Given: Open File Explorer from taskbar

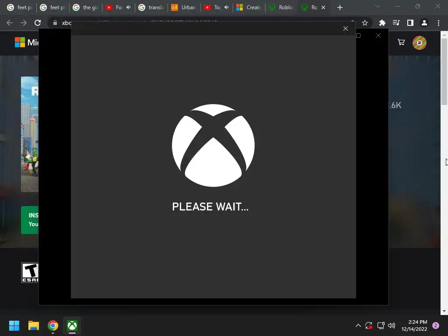Looking at the screenshot, I should (33, 325).
